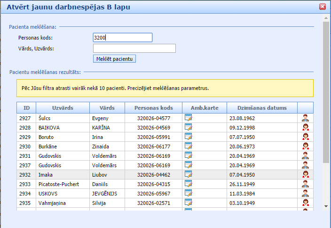Viewport: 331px width, 228px height.
Task: Choose patient icon for Imaka Liubov
Action: pyautogui.click(x=305, y=174)
